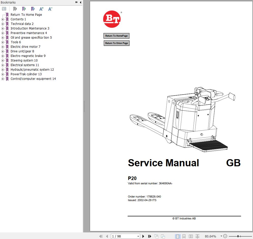Click the pallet truck illustration
253x239 pixels.
coord(182,119)
